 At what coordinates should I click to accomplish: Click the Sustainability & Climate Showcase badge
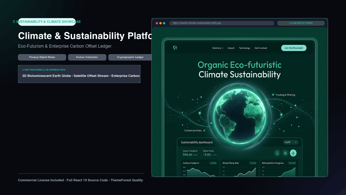(x=47, y=22)
